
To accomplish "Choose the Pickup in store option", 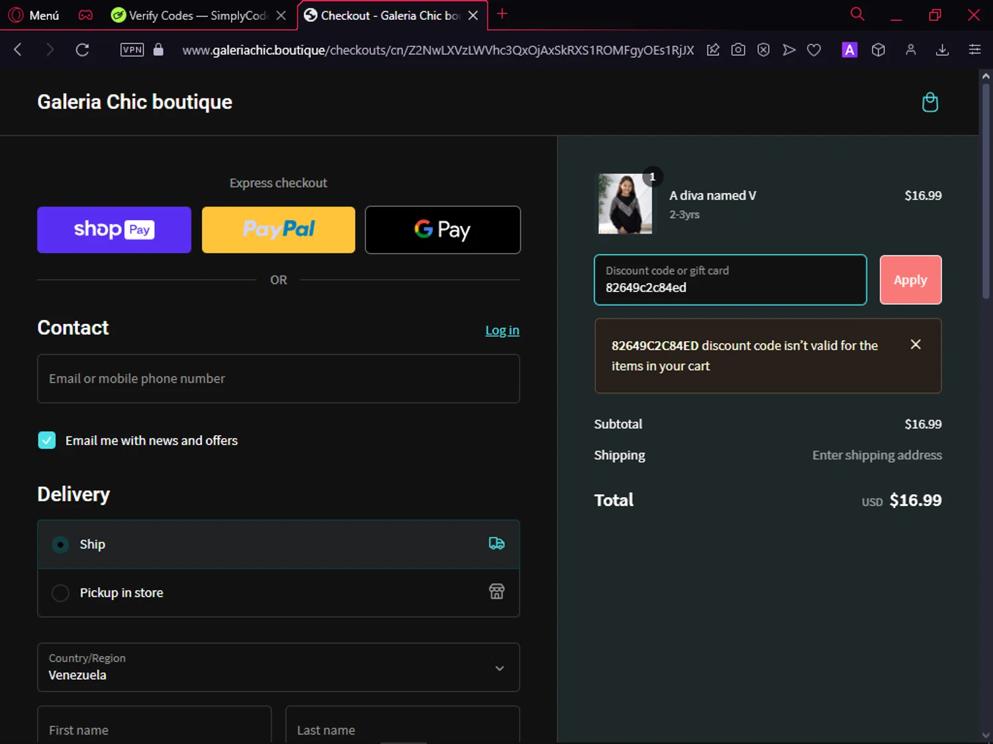I will pos(279,593).
